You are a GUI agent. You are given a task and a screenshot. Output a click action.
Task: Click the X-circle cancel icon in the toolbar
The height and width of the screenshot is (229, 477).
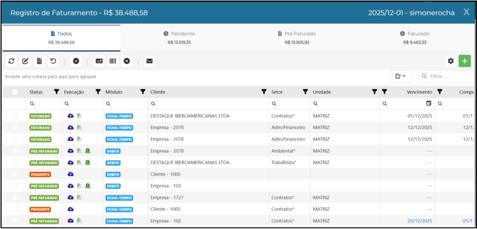(127, 61)
